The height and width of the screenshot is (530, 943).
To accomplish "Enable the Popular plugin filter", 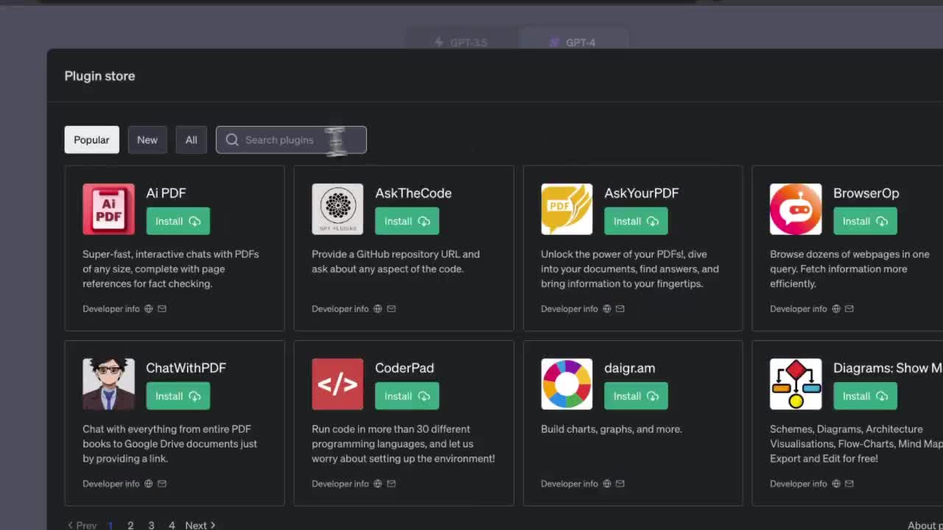I will tap(91, 139).
